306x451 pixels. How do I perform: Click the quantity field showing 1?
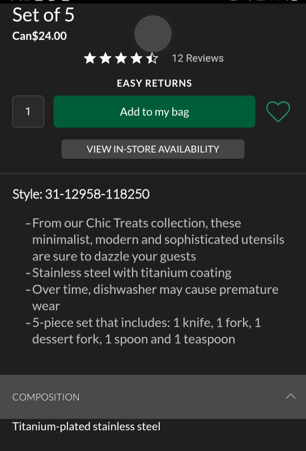28,112
